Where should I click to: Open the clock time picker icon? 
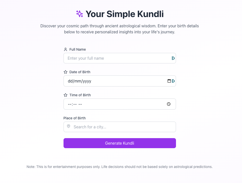169,104
